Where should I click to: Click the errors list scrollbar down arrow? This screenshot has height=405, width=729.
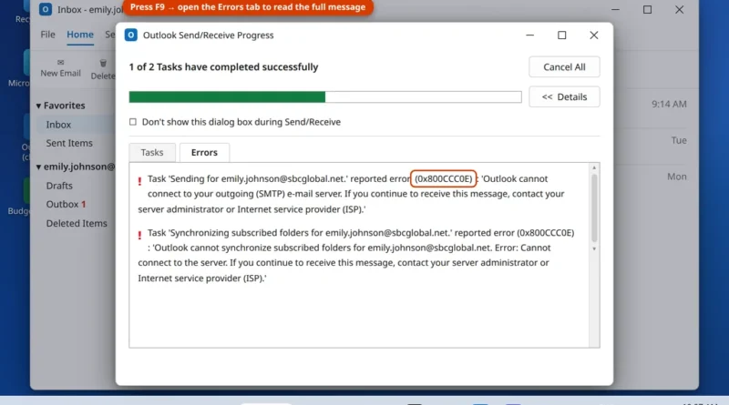[x=594, y=249]
